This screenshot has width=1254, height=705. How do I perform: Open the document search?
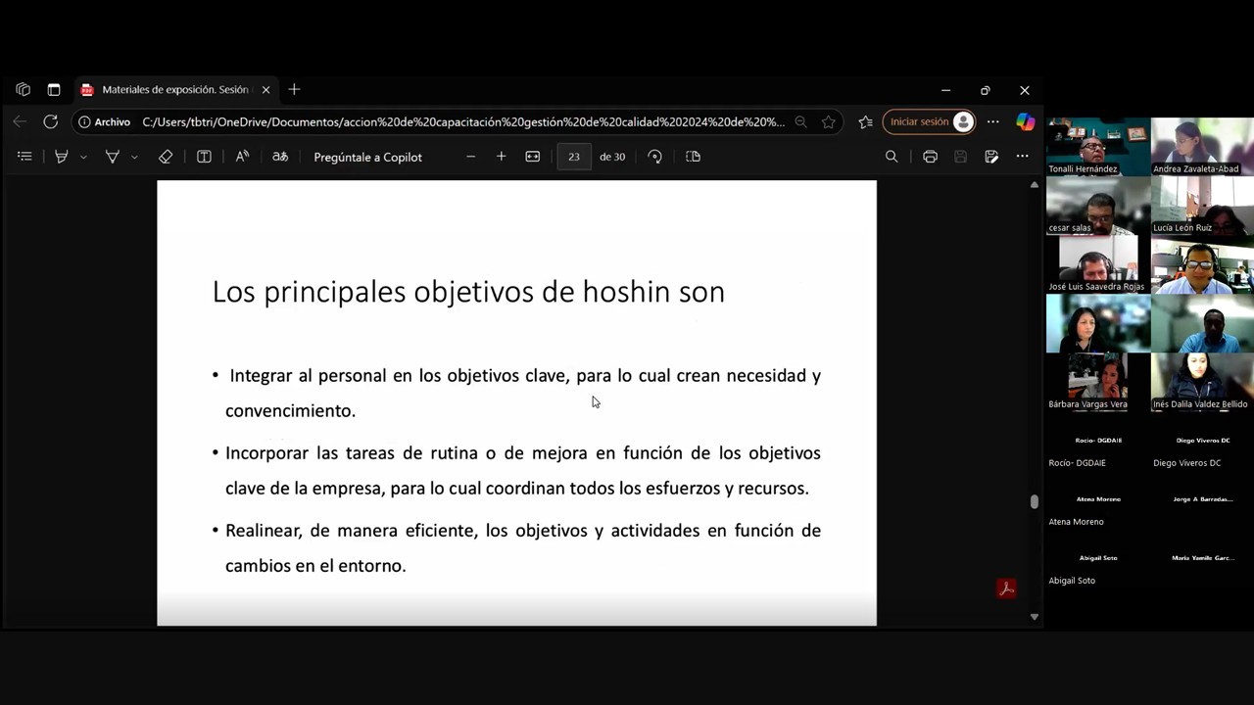(892, 157)
